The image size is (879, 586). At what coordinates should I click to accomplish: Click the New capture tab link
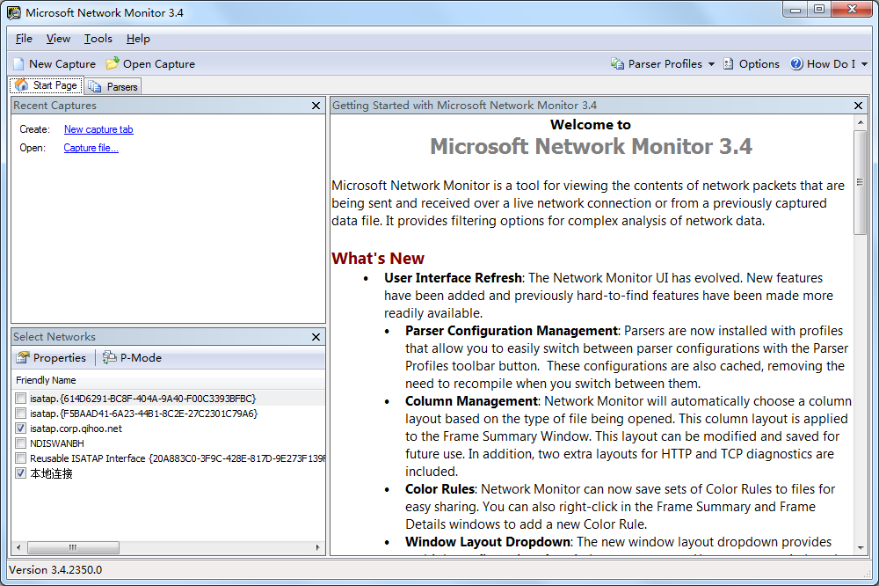click(x=98, y=129)
